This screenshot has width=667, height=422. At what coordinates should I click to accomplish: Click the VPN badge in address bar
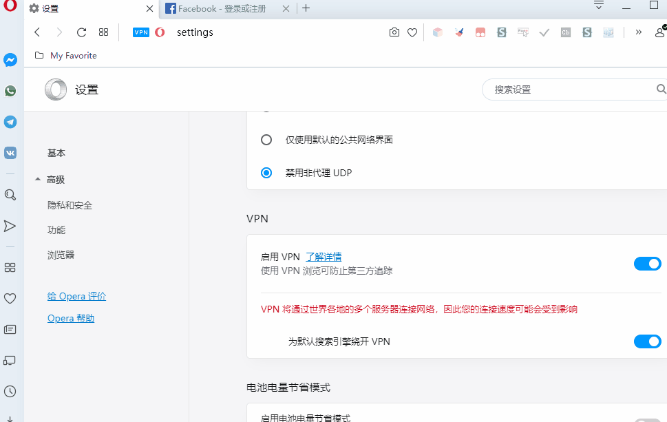tap(141, 32)
